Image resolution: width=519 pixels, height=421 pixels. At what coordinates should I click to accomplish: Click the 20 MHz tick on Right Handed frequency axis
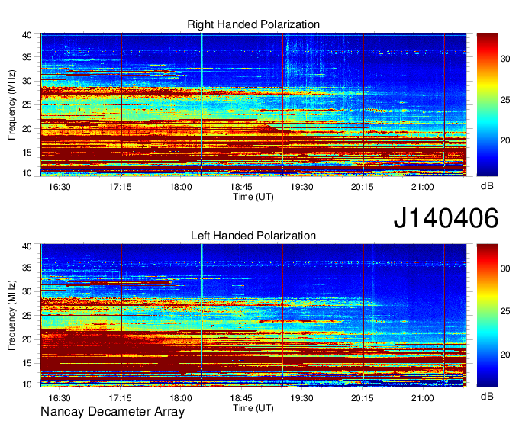27,129
